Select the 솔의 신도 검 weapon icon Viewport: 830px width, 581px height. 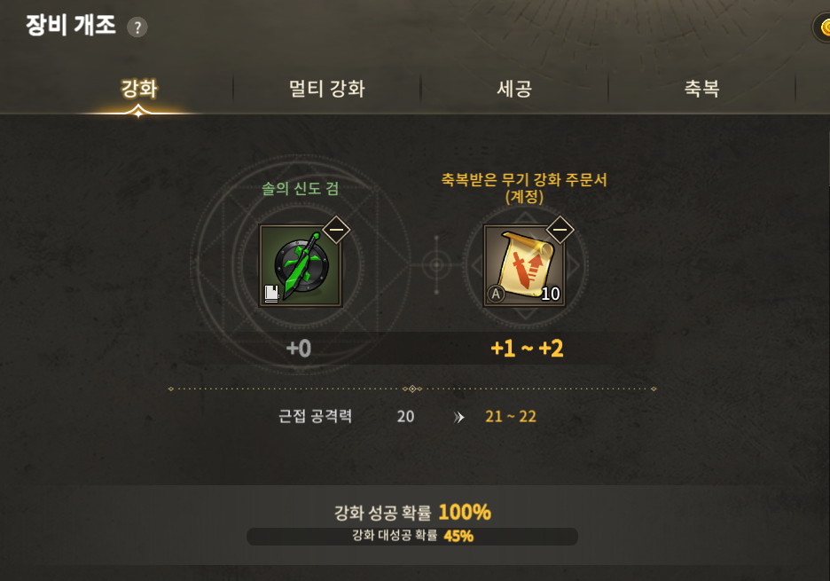pos(300,265)
